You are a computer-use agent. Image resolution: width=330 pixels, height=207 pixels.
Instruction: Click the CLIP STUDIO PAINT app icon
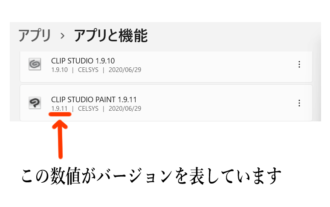point(35,103)
